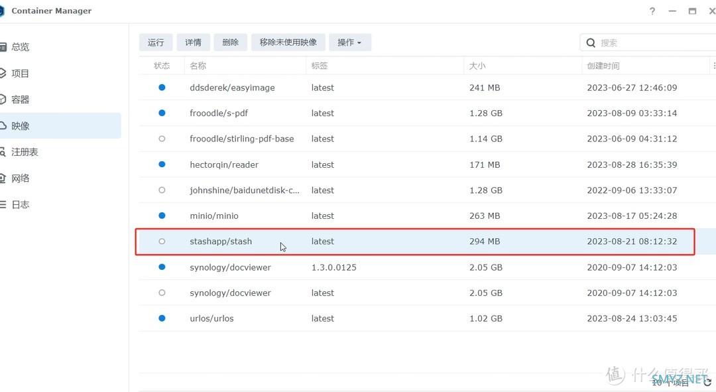Screen dimensions: 716x392
Task: Select the frooodle/s-pdf image name
Action: pos(219,113)
